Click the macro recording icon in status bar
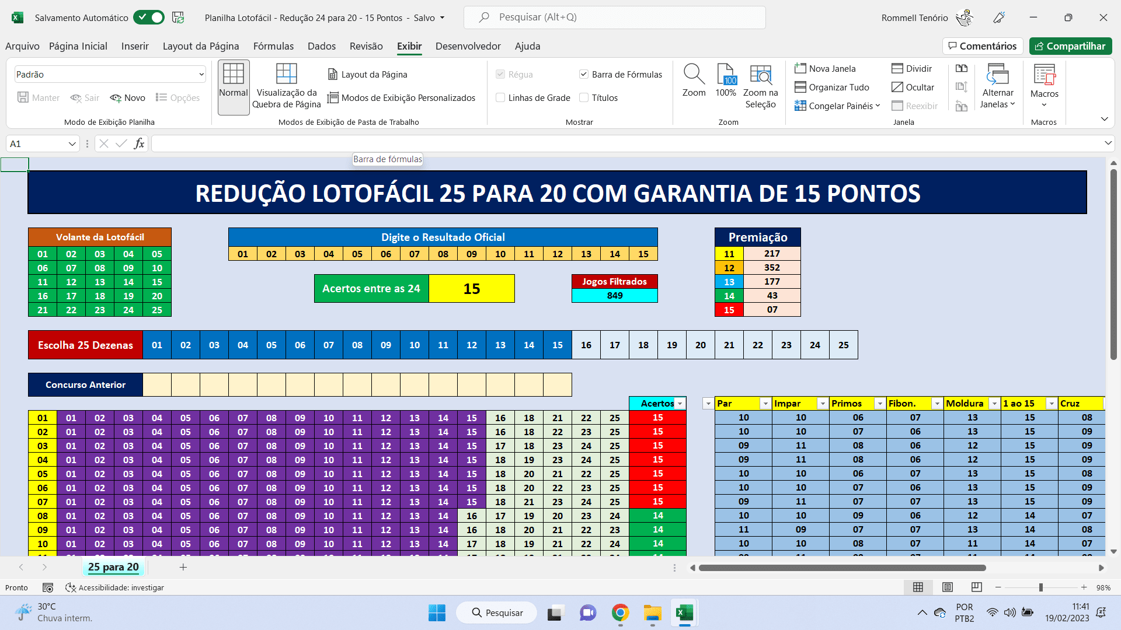The height and width of the screenshot is (630, 1121). pyautogui.click(x=48, y=587)
